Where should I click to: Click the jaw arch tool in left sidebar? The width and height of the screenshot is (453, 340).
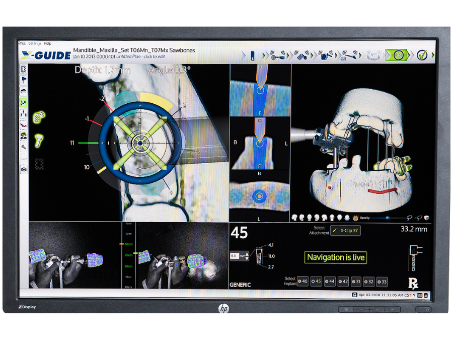tap(23, 91)
